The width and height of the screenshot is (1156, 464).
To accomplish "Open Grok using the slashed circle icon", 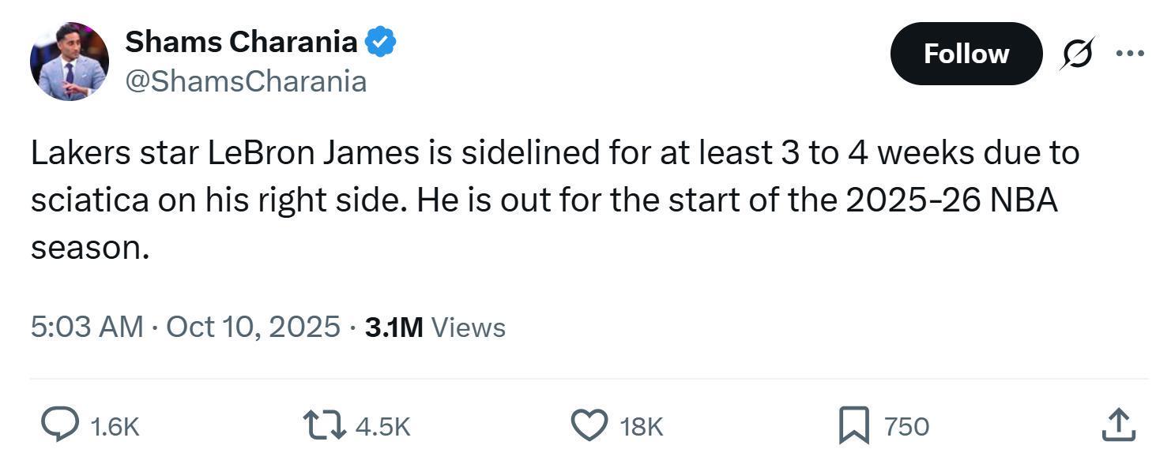I will (x=1076, y=54).
